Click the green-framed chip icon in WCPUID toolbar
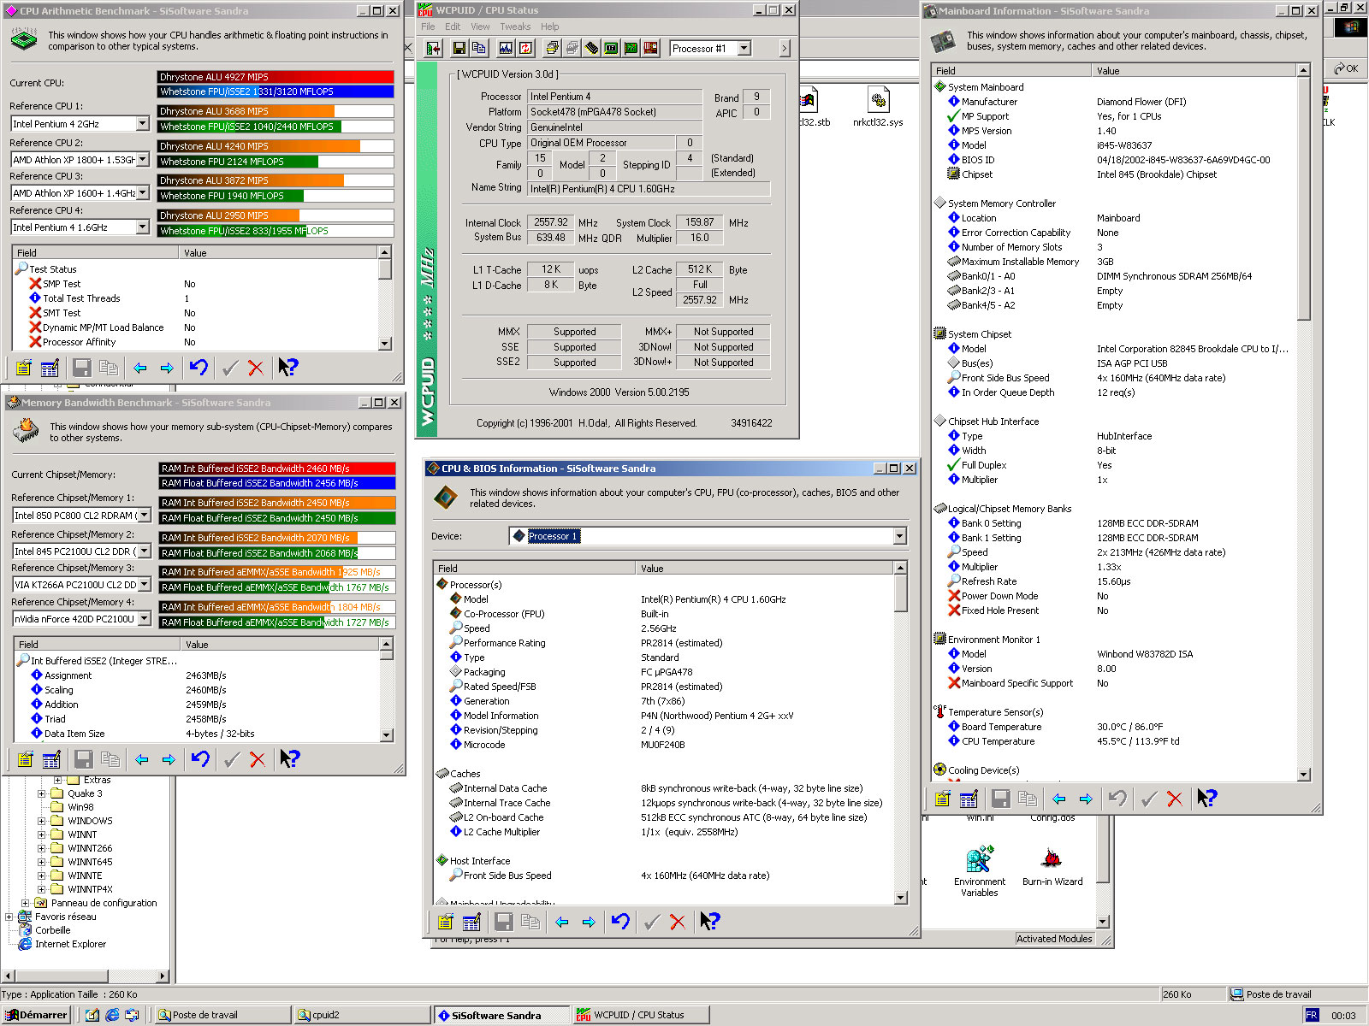 pos(611,48)
